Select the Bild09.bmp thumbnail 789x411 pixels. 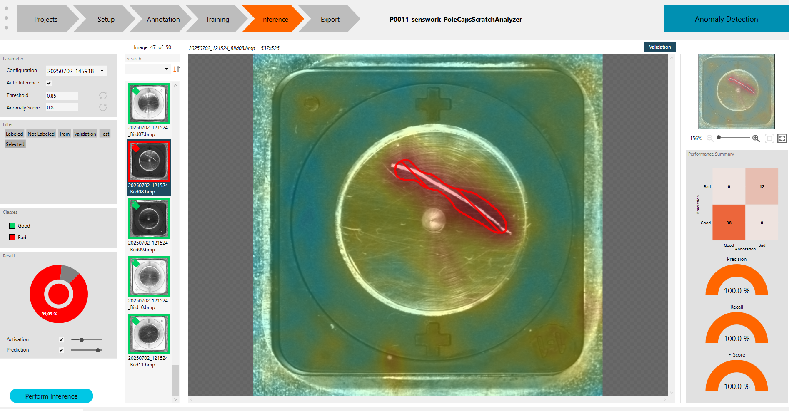click(x=149, y=219)
